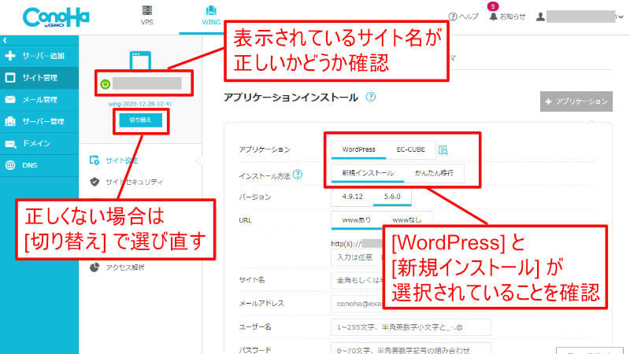The width and height of the screenshot is (630, 354).
Task: Click the 切り替え switch button
Action: click(x=141, y=120)
